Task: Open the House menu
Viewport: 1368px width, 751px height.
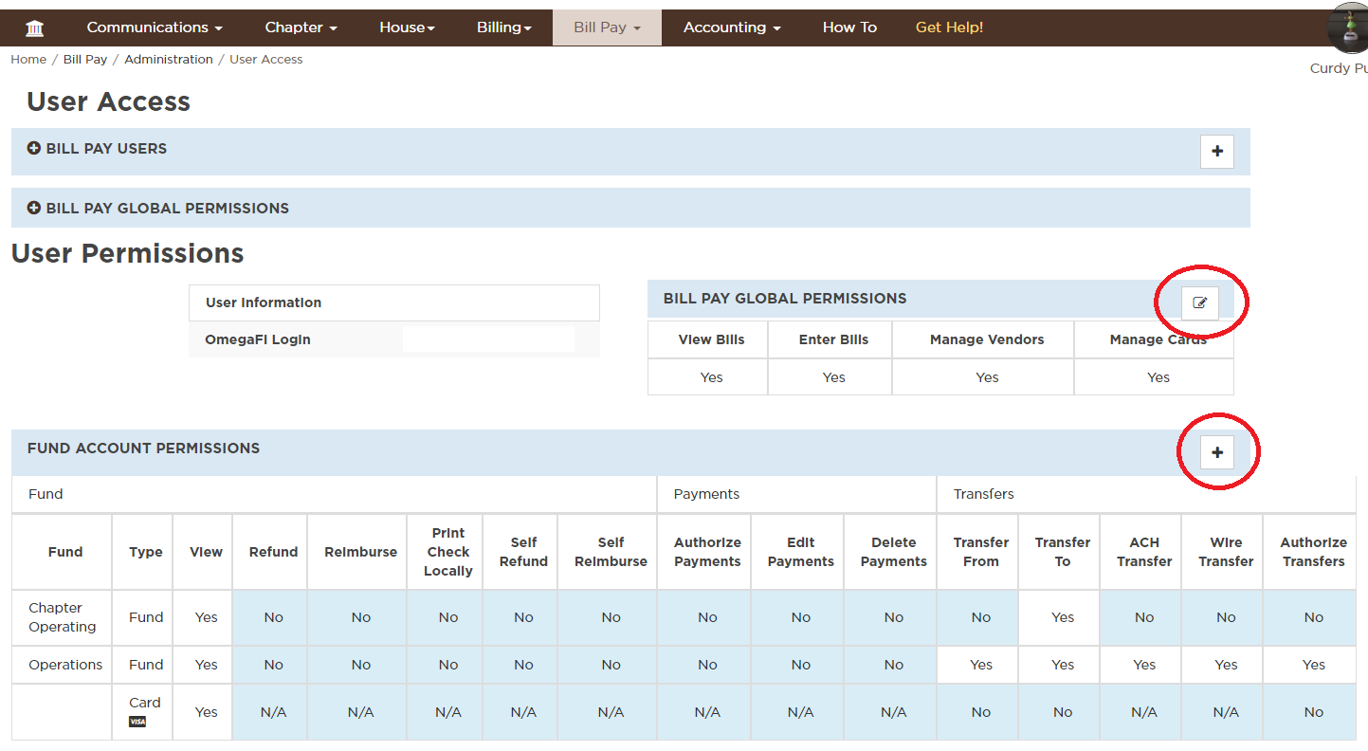Action: (x=407, y=27)
